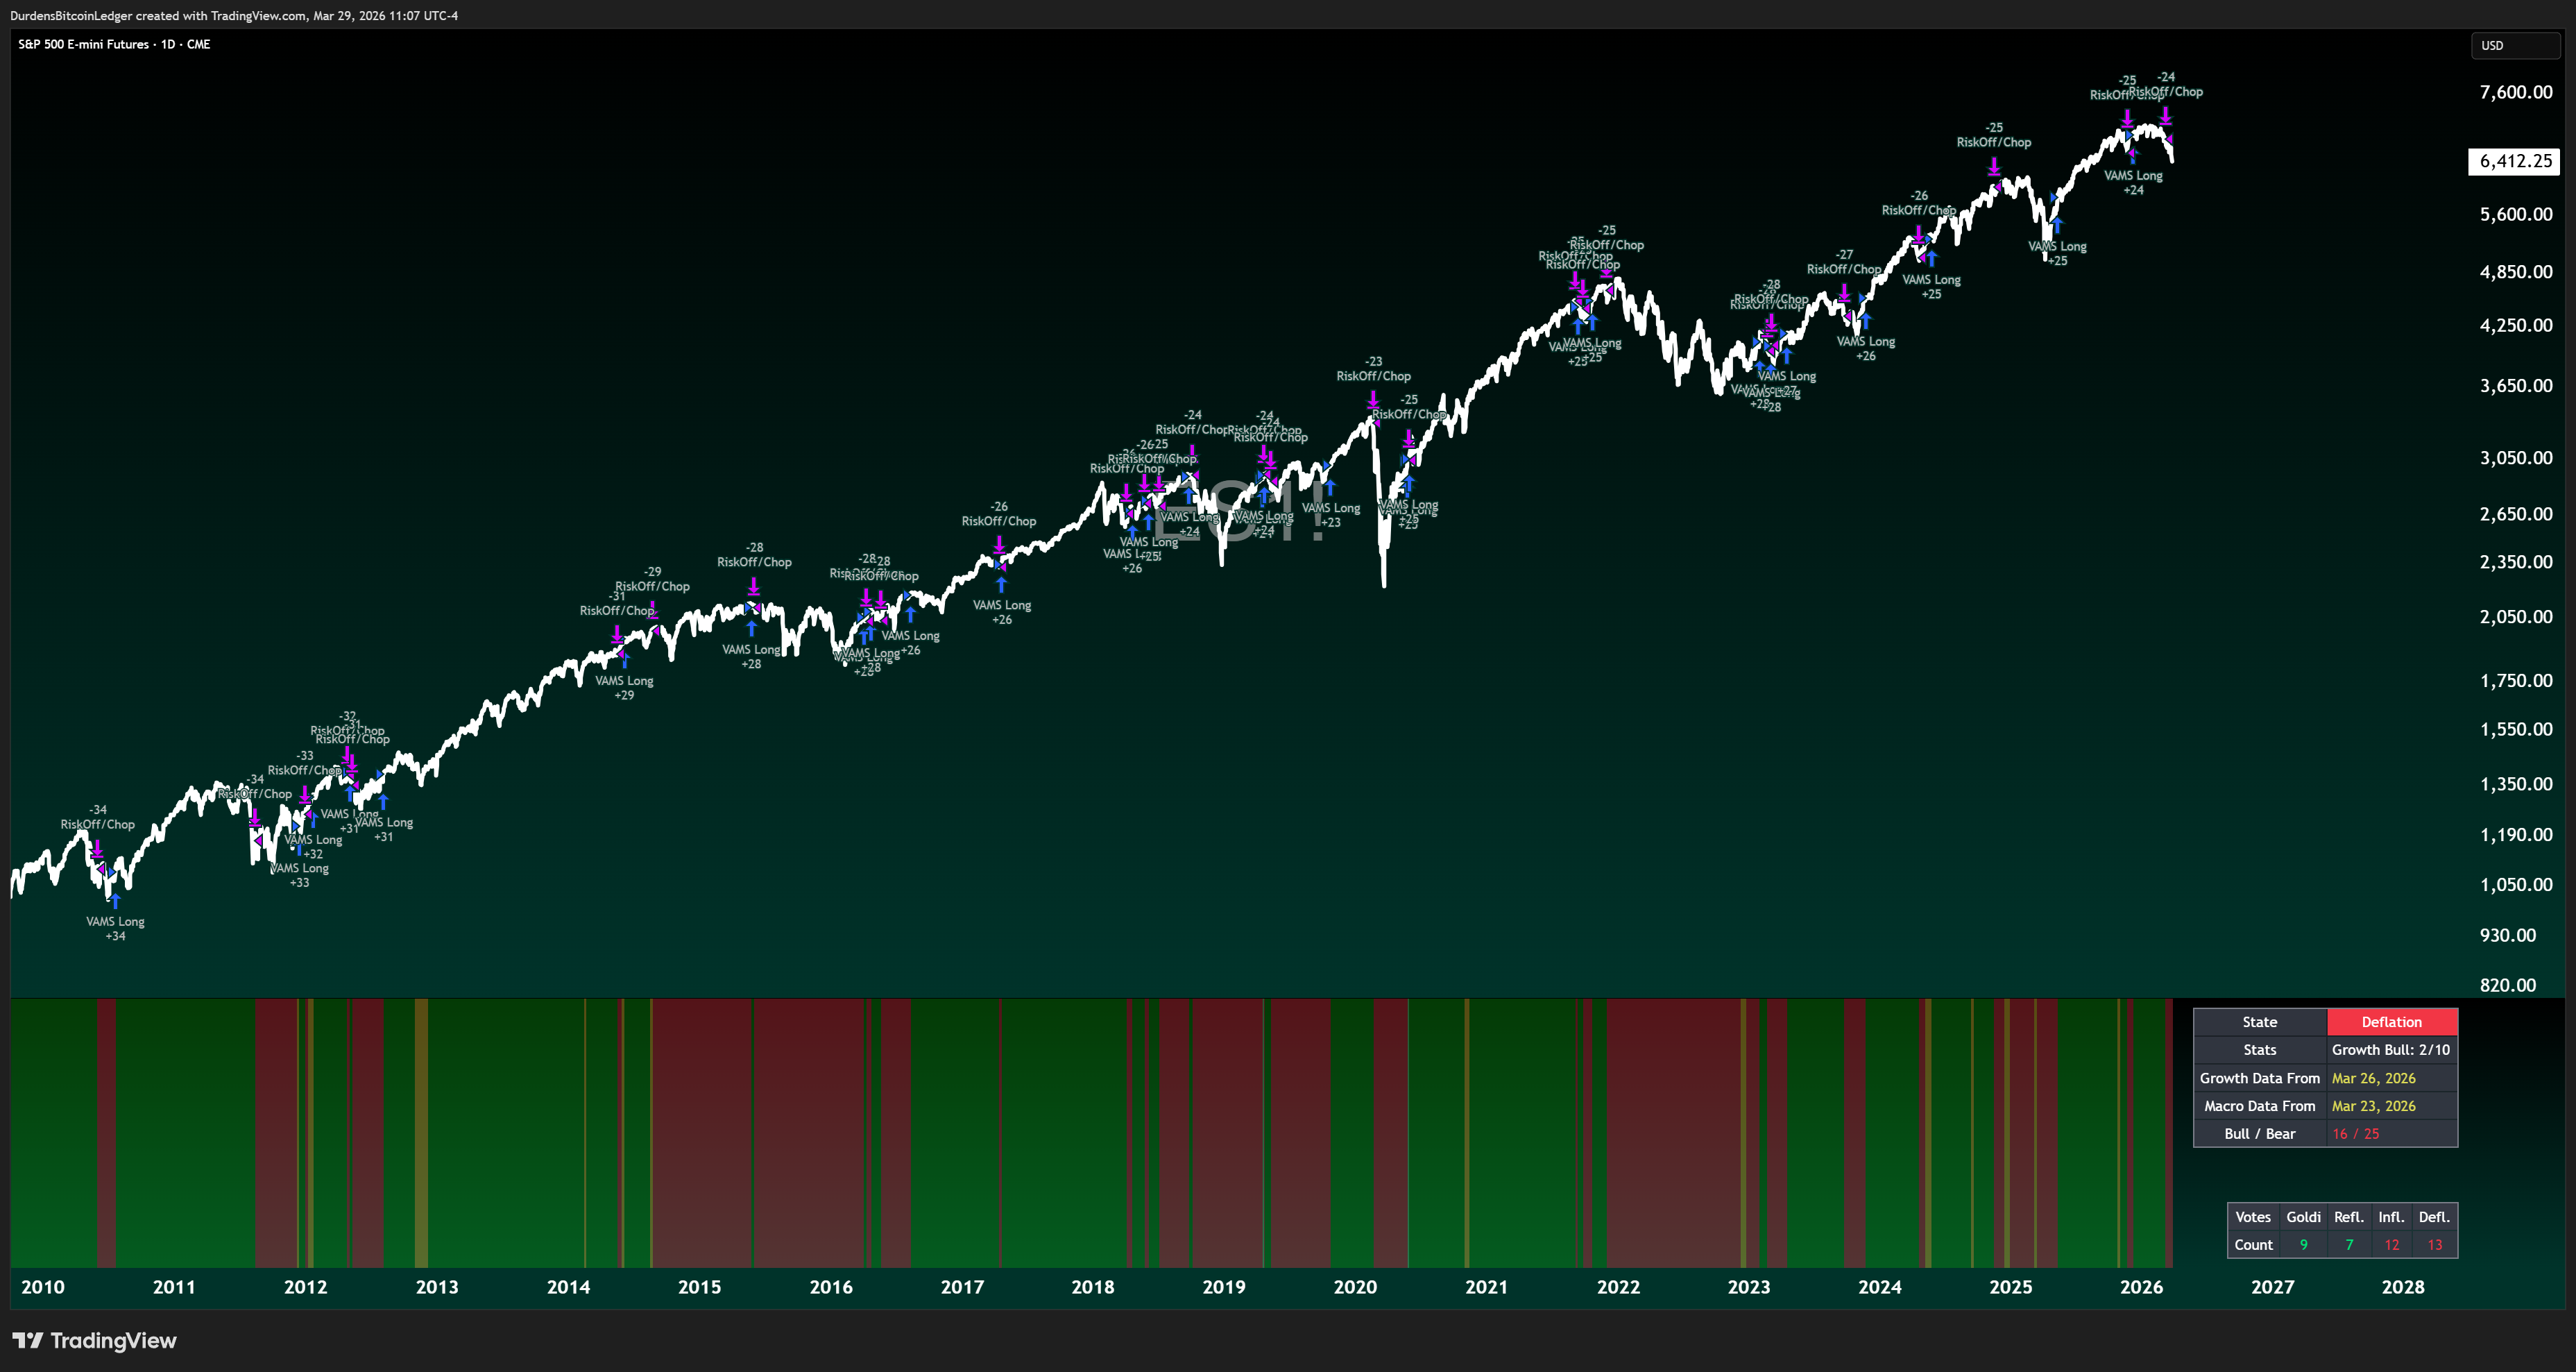Click blue arrow above VAMS Long +26 near 2017

(1001, 585)
